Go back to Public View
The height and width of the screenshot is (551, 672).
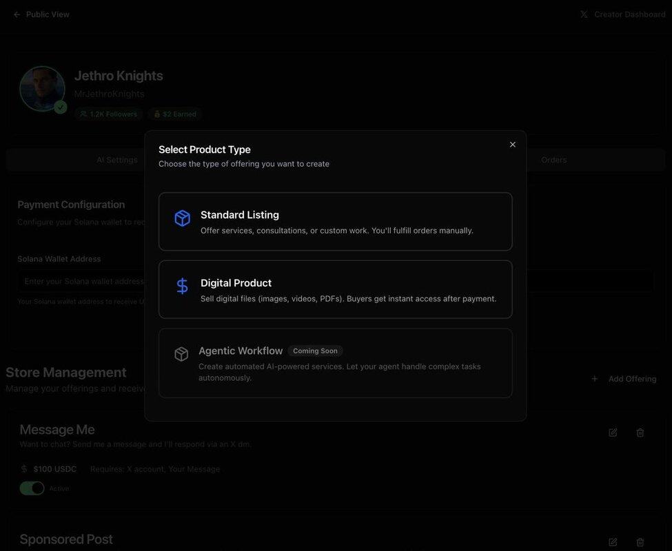41,14
